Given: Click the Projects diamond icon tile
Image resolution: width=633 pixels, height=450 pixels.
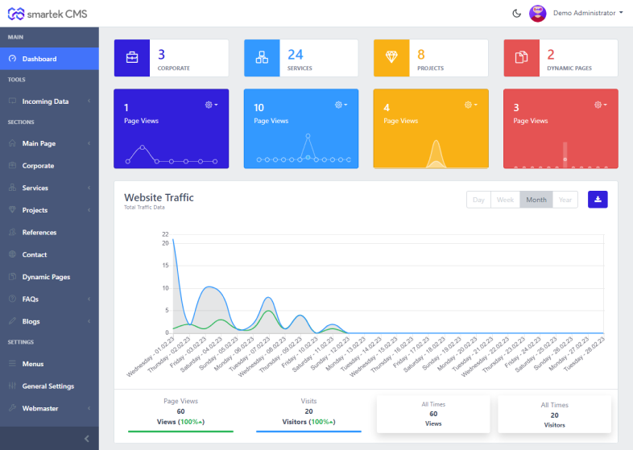Looking at the screenshot, I should [391, 58].
